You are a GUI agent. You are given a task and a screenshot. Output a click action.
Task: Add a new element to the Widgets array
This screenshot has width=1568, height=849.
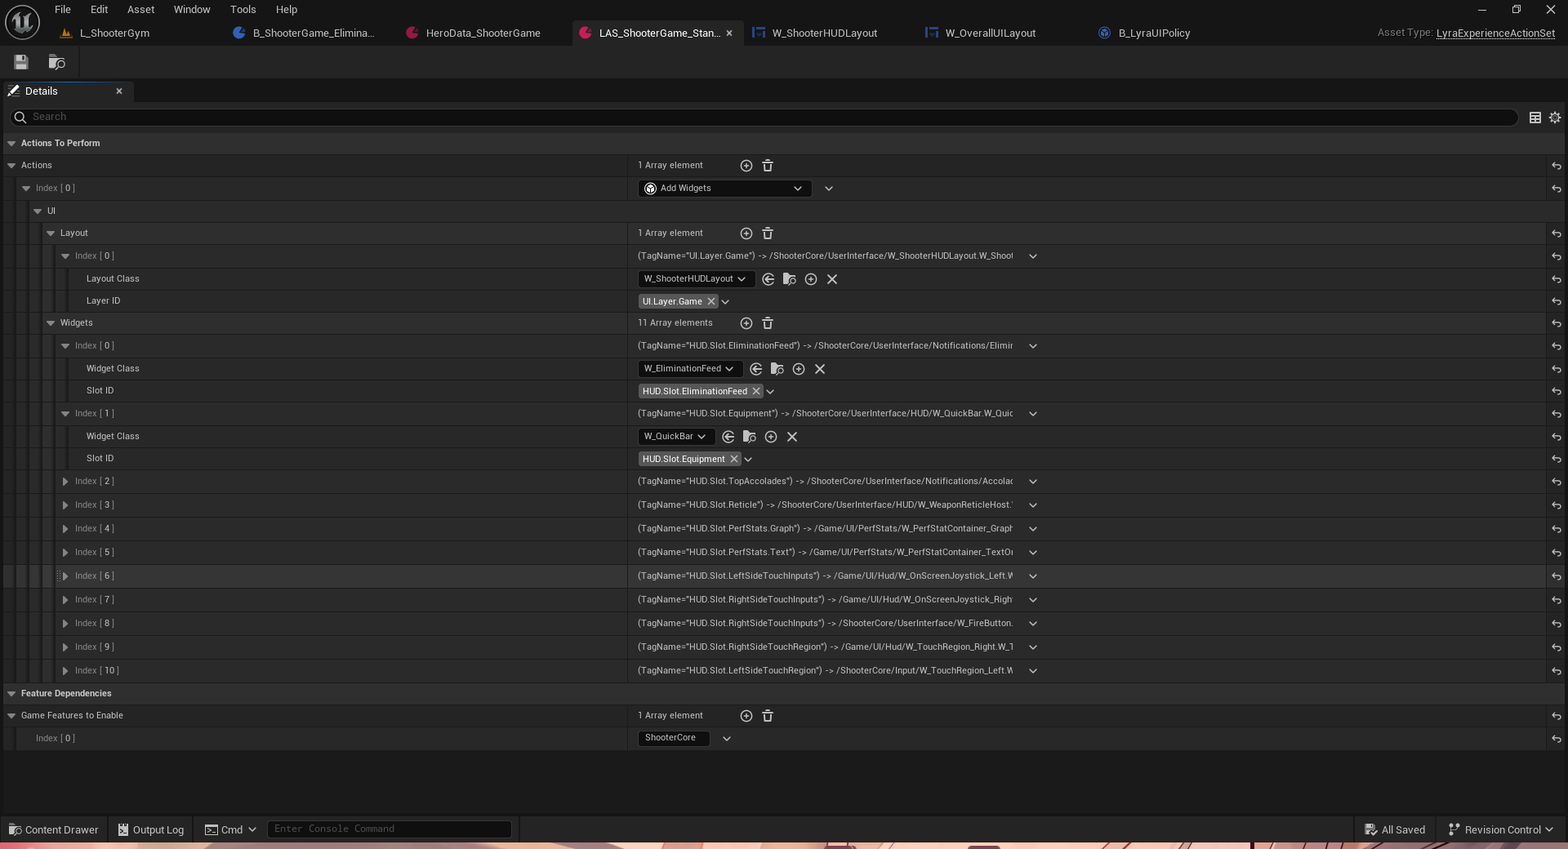point(746,323)
